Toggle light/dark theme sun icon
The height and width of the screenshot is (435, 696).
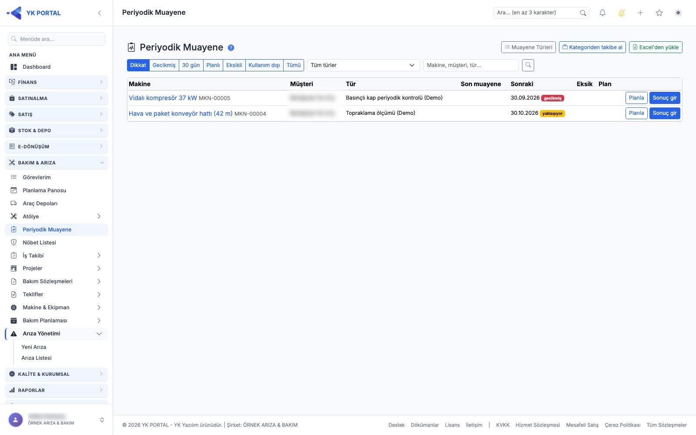[x=678, y=13]
